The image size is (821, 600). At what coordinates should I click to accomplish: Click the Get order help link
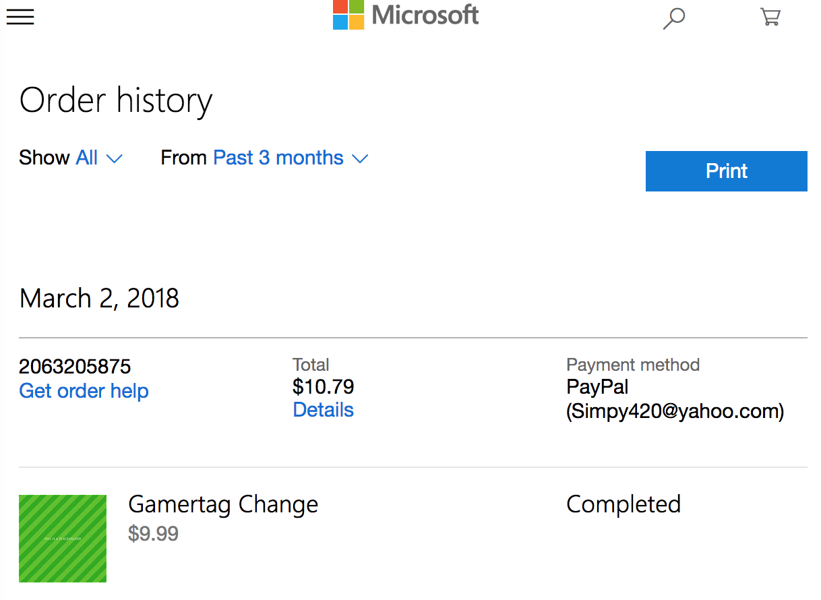click(84, 391)
